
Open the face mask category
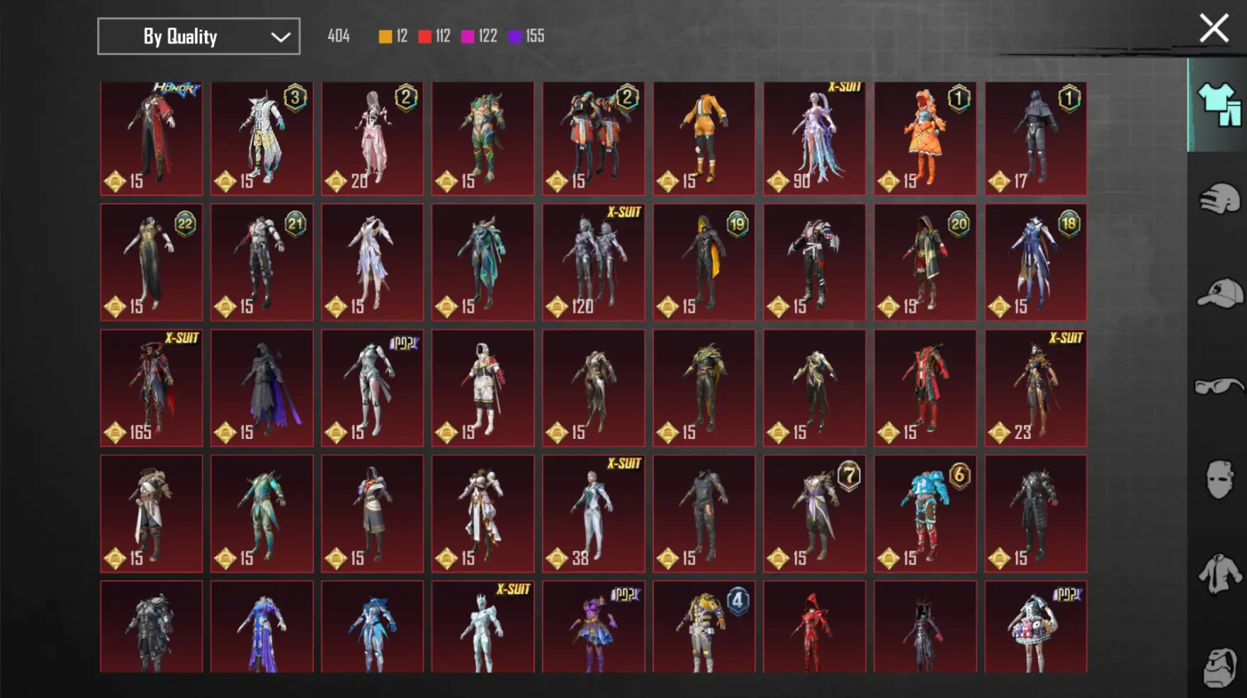pyautogui.click(x=1220, y=479)
